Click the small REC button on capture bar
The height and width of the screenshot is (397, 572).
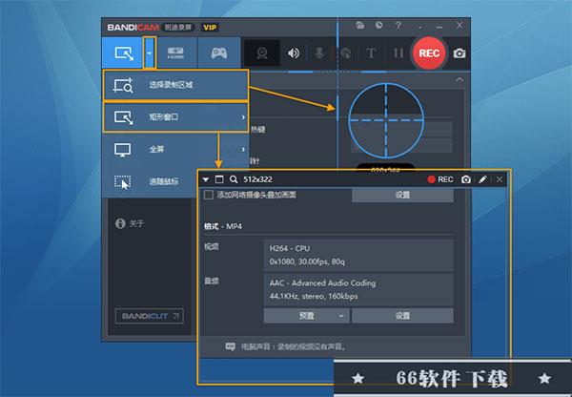coord(440,179)
